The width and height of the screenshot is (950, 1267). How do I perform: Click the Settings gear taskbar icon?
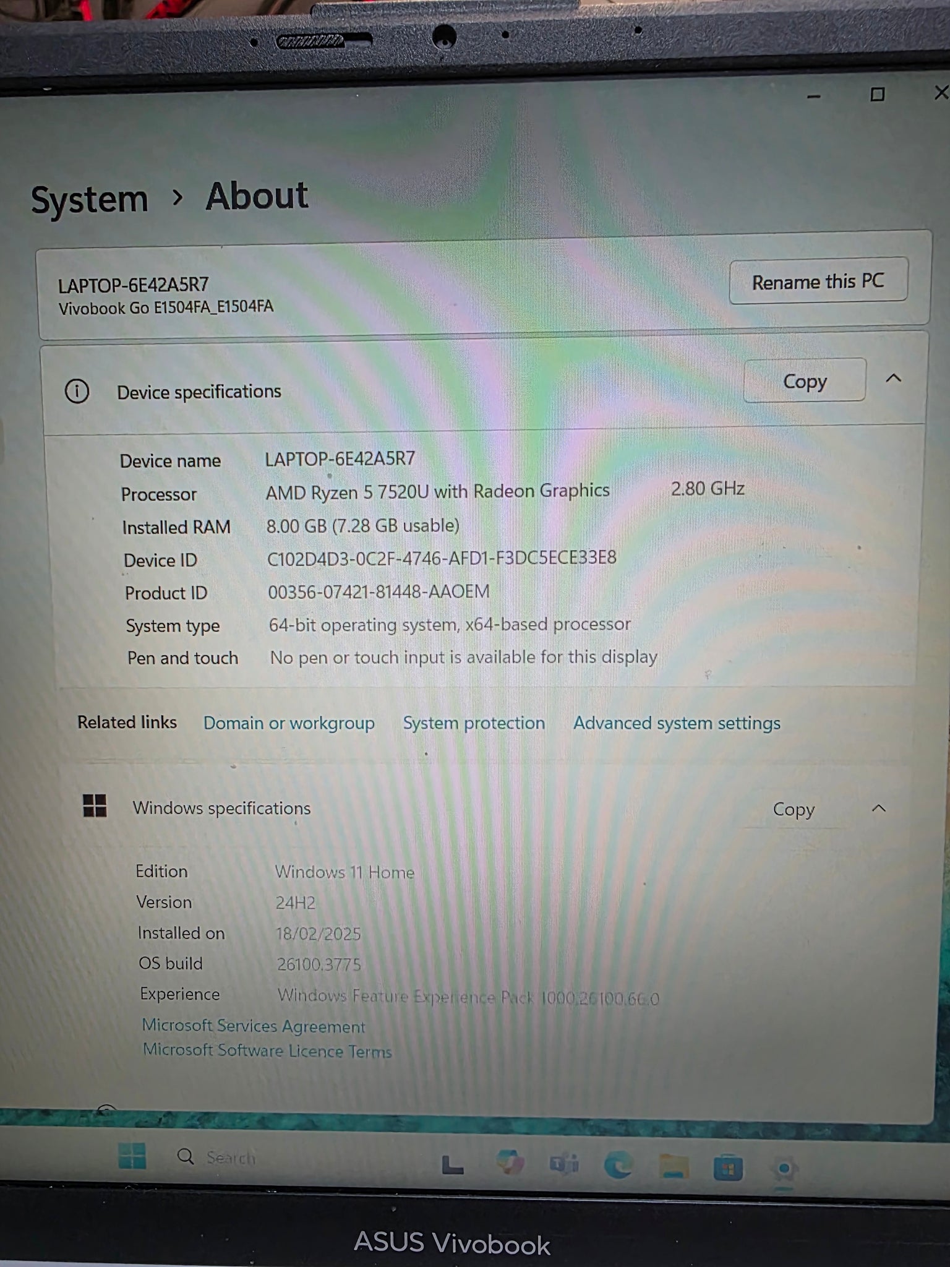(784, 1169)
